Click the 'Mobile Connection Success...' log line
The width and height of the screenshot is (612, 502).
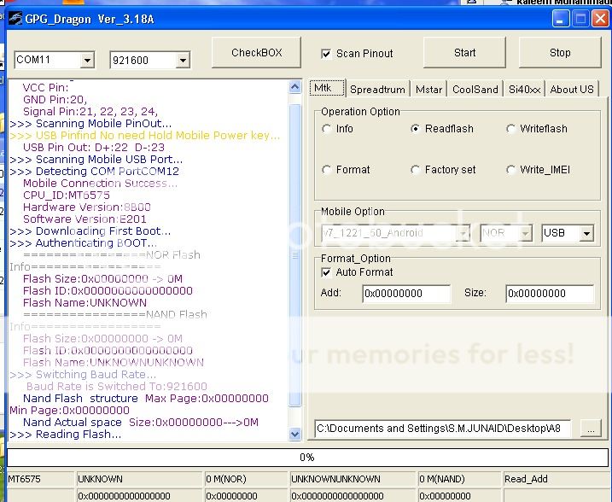[x=101, y=184]
